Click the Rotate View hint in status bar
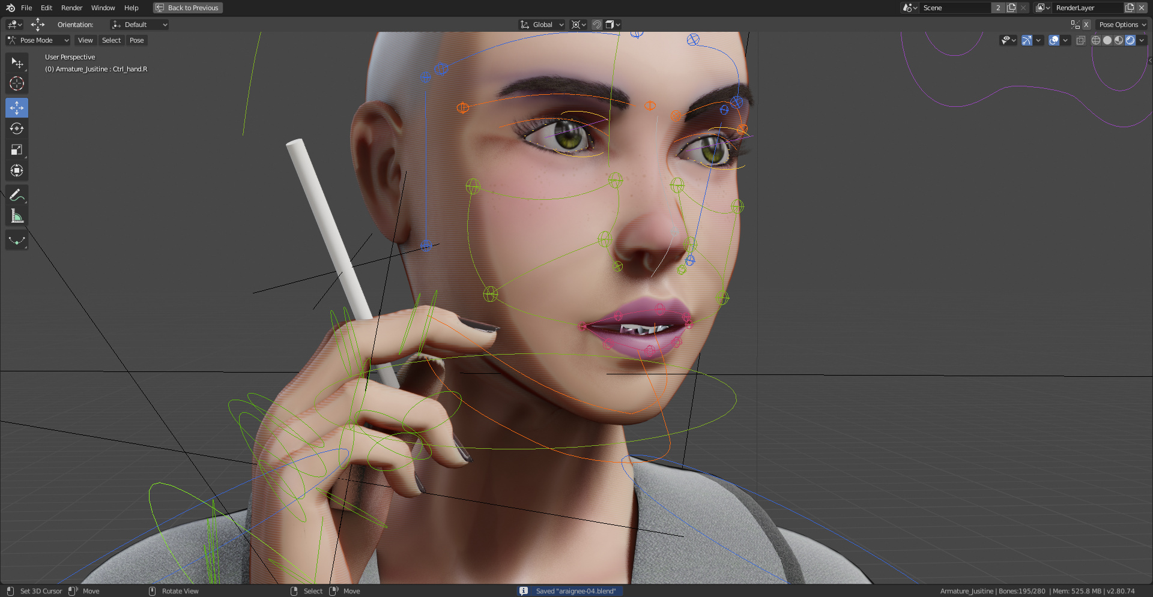The image size is (1153, 597). (180, 591)
